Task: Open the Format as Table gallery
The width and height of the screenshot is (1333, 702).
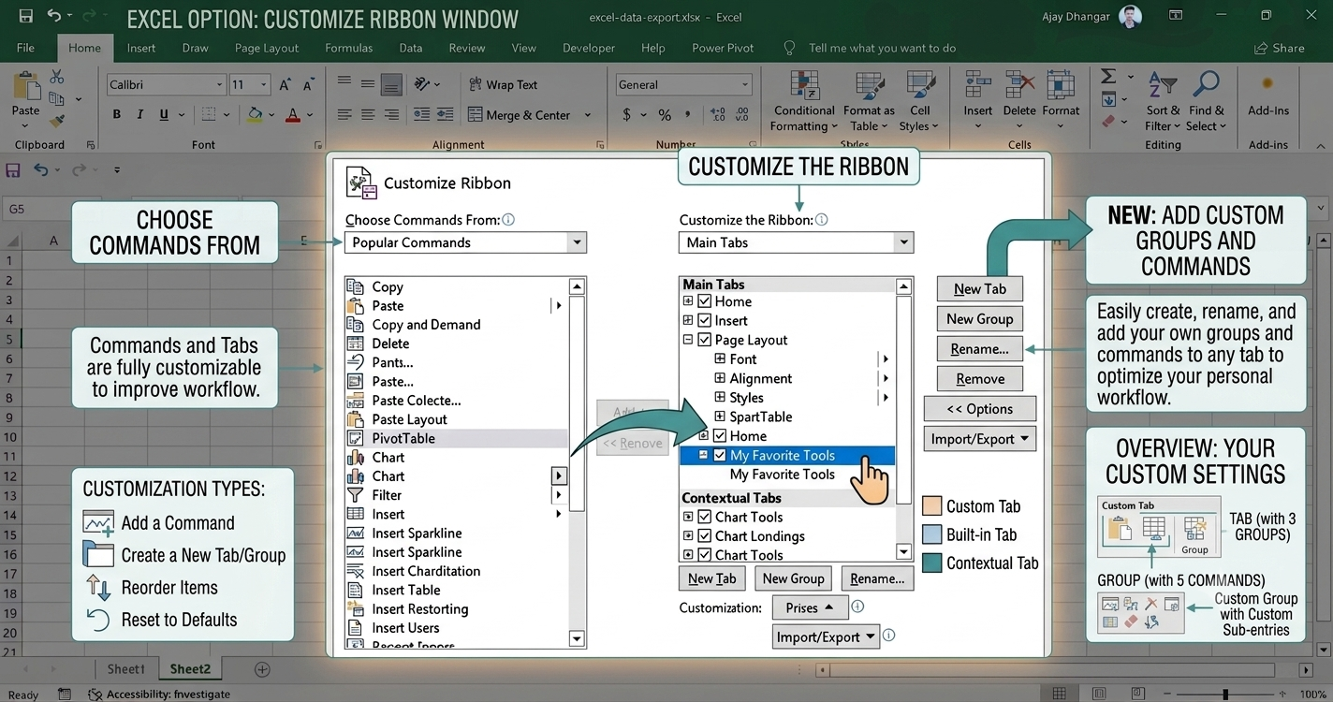Action: [x=869, y=101]
